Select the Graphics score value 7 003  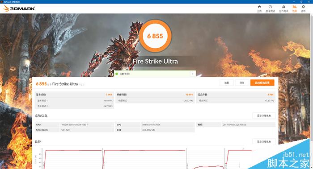[x=109, y=95]
